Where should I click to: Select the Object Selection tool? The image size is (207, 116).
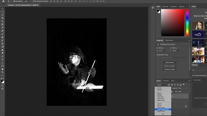click(x=2, y=18)
